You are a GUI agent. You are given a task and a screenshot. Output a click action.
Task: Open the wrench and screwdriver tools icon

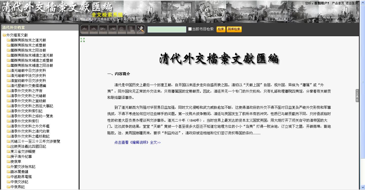click(140, 30)
